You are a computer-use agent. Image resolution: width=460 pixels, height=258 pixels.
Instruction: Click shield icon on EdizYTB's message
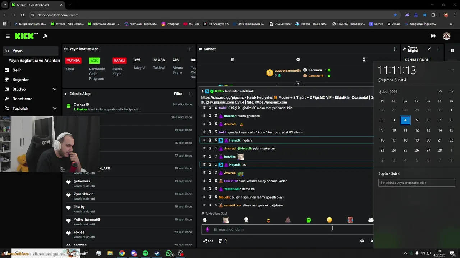[216, 181]
